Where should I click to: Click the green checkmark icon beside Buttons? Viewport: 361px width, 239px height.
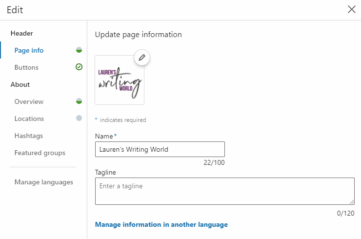tap(79, 67)
